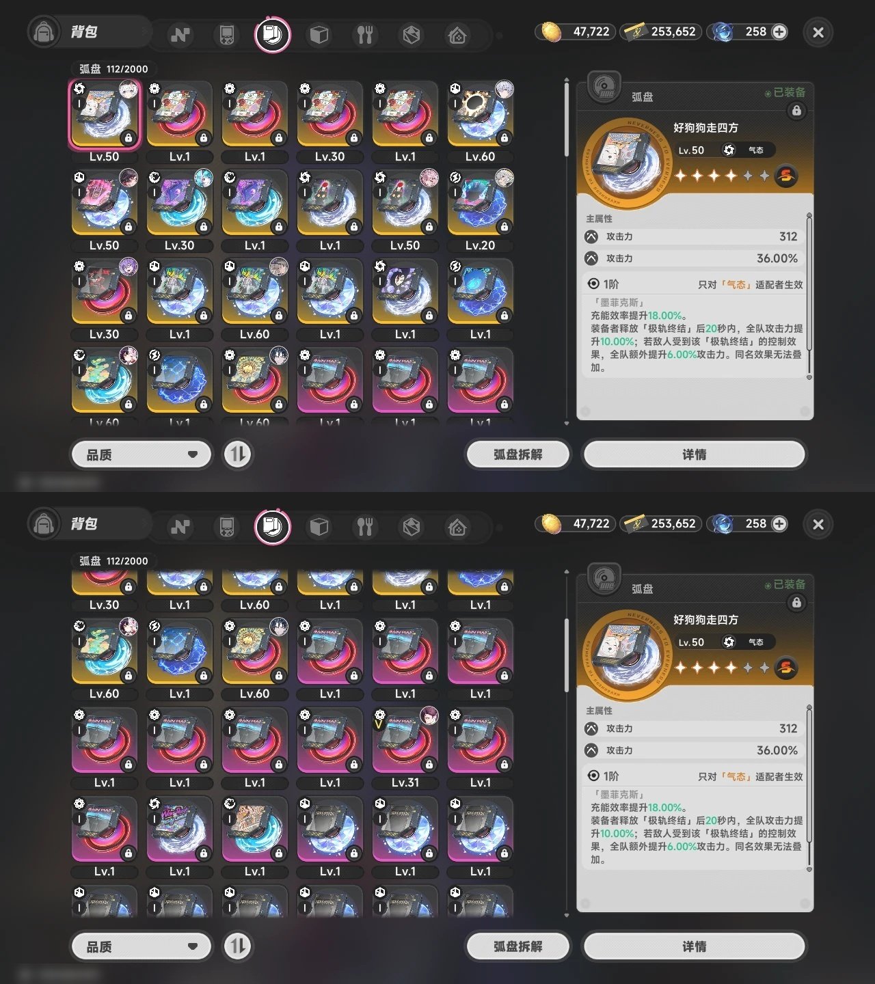Image resolution: width=875 pixels, height=984 pixels.
Task: Expand the 品质 sort dropdown in lower view
Action: pos(142,946)
